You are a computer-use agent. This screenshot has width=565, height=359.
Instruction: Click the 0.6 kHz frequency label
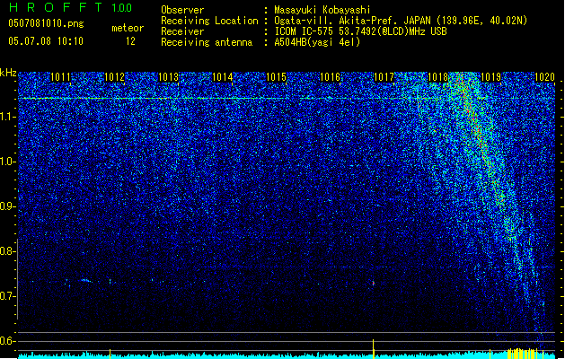click(x=8, y=341)
